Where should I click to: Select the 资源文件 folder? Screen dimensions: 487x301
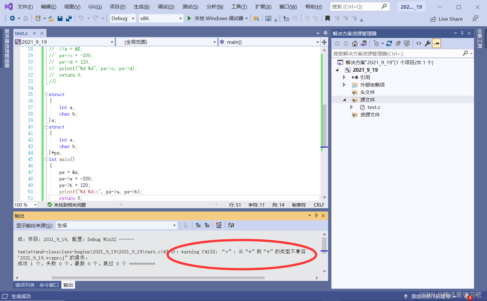pos(370,114)
